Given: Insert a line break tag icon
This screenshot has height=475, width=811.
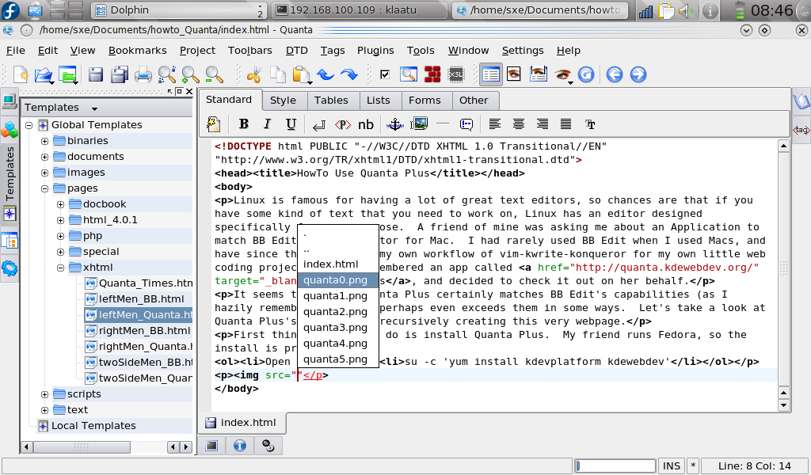Looking at the screenshot, I should pos(318,124).
